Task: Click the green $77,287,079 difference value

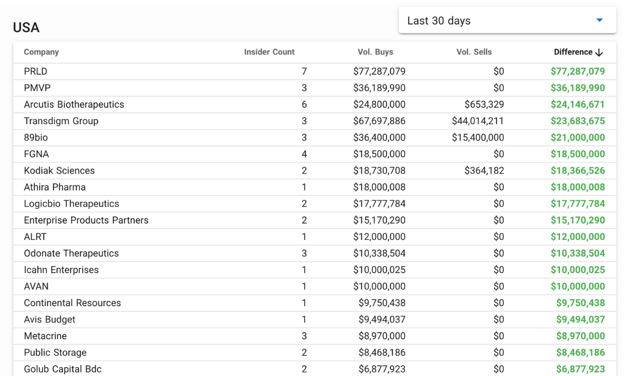Action: pyautogui.click(x=578, y=71)
